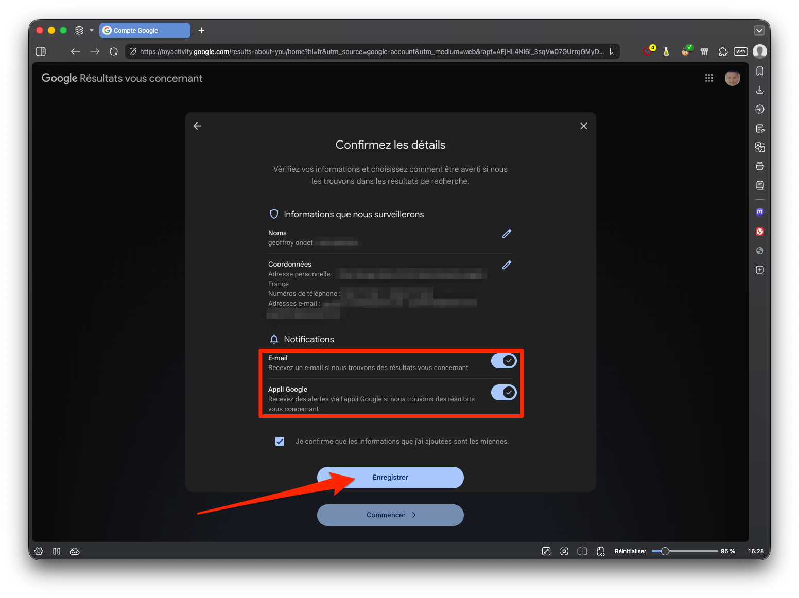The width and height of the screenshot is (799, 598).
Task: Reload the page with the refresh icon
Action: click(114, 51)
